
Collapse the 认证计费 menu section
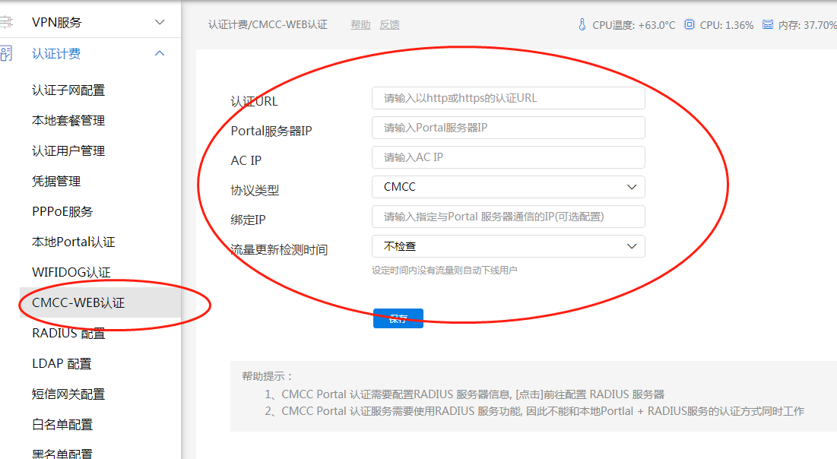coord(160,53)
